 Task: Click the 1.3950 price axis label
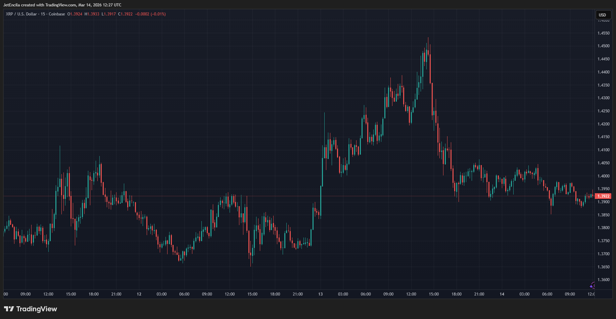(604, 189)
